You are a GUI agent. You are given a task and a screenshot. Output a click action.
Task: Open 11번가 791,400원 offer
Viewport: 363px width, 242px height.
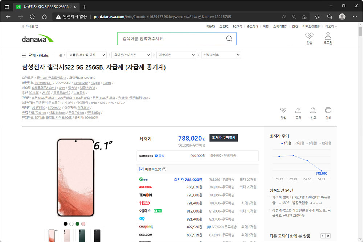pos(198,203)
